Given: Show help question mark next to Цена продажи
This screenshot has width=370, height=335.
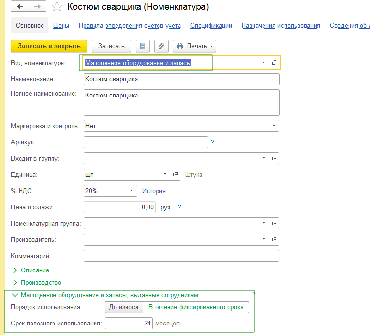Looking at the screenshot, I should [180, 207].
